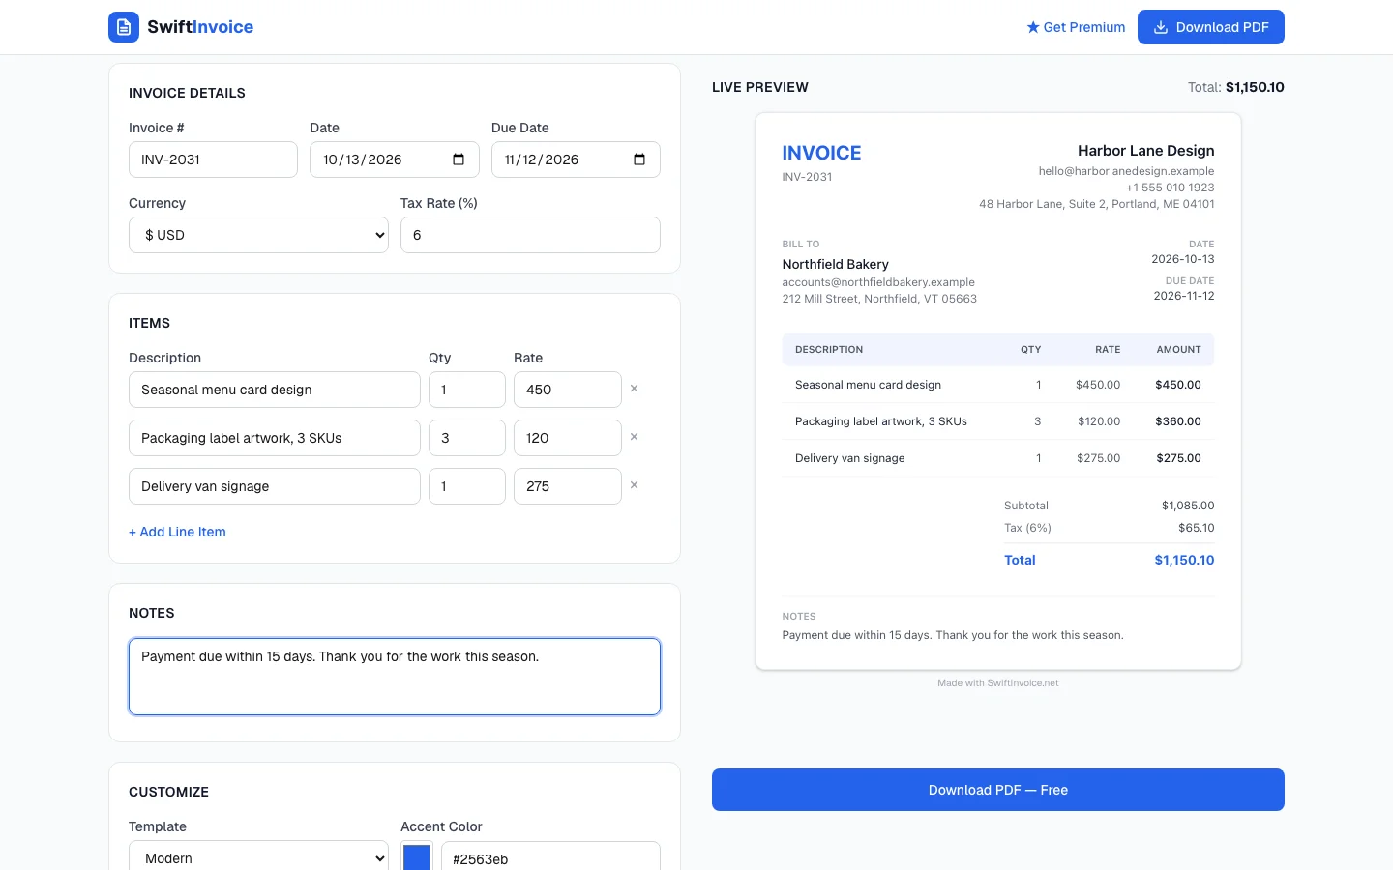Click the SwiftInvoice document logo icon

point(124,27)
